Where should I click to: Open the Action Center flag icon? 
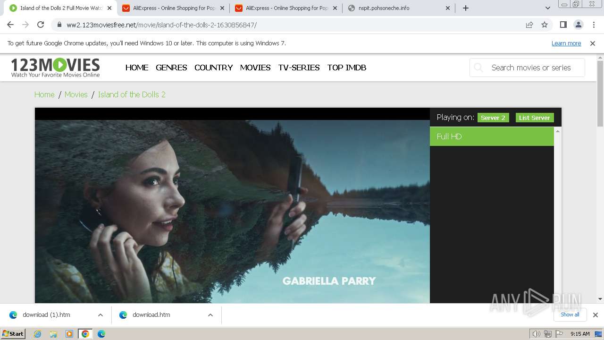[559, 334]
